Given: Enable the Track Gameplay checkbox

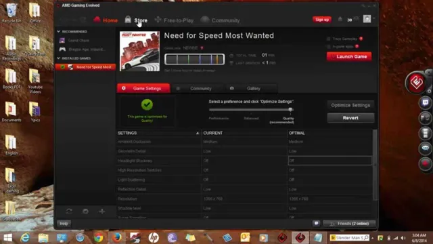Looking at the screenshot, I should [329, 39].
